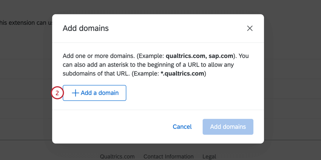Confirm with the blue Add domains button

click(228, 127)
